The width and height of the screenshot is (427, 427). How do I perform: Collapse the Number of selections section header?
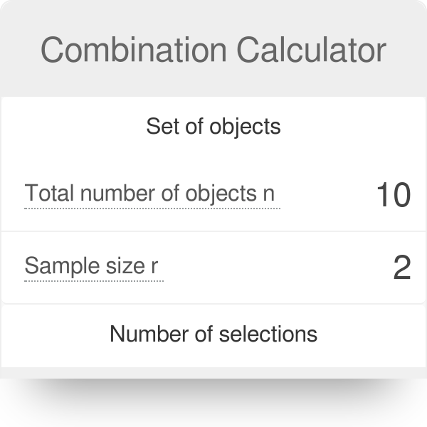pyautogui.click(x=213, y=333)
